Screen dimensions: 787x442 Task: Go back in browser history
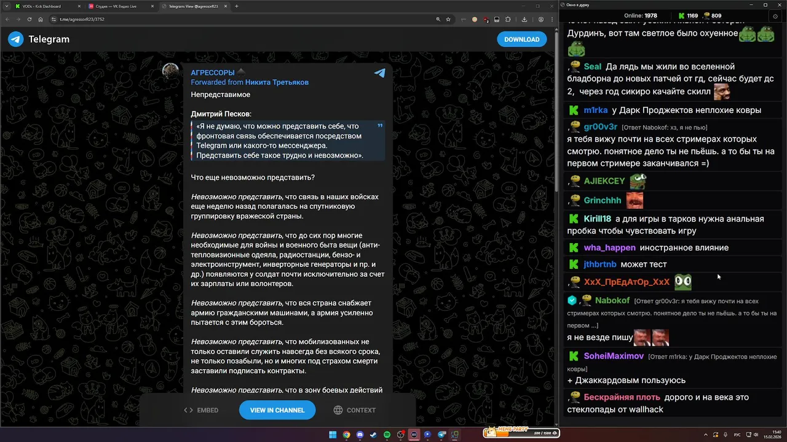tap(9, 19)
